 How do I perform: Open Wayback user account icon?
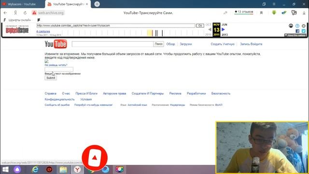coord(291,26)
